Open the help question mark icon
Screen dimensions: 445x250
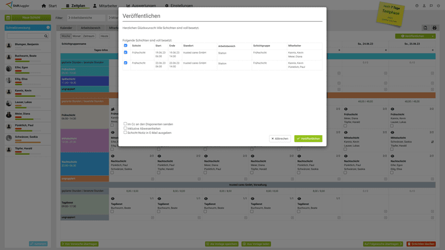pyautogui.click(x=417, y=6)
